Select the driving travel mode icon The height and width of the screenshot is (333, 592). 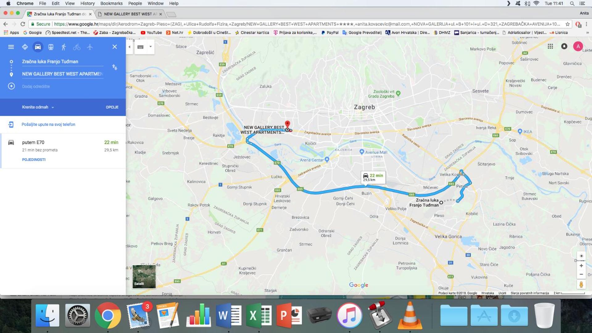38,47
